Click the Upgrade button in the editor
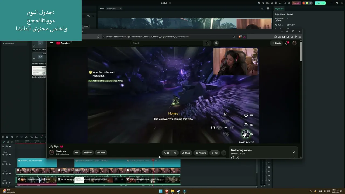The width and height of the screenshot is (345, 194). [x=296, y=3]
